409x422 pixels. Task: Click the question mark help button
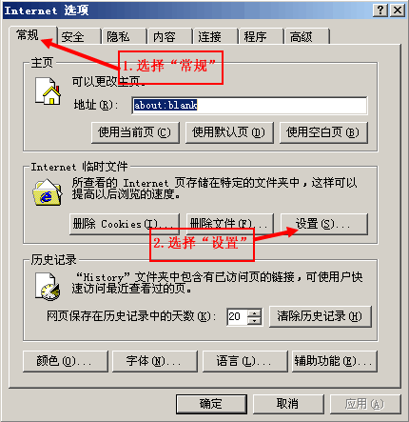click(380, 10)
